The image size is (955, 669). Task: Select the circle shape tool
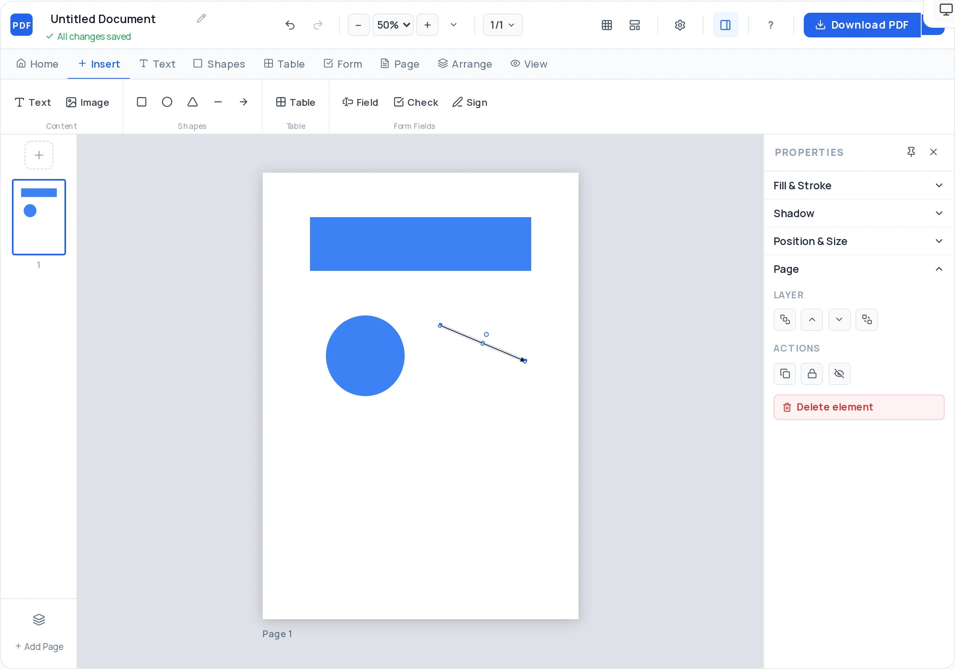coord(167,102)
